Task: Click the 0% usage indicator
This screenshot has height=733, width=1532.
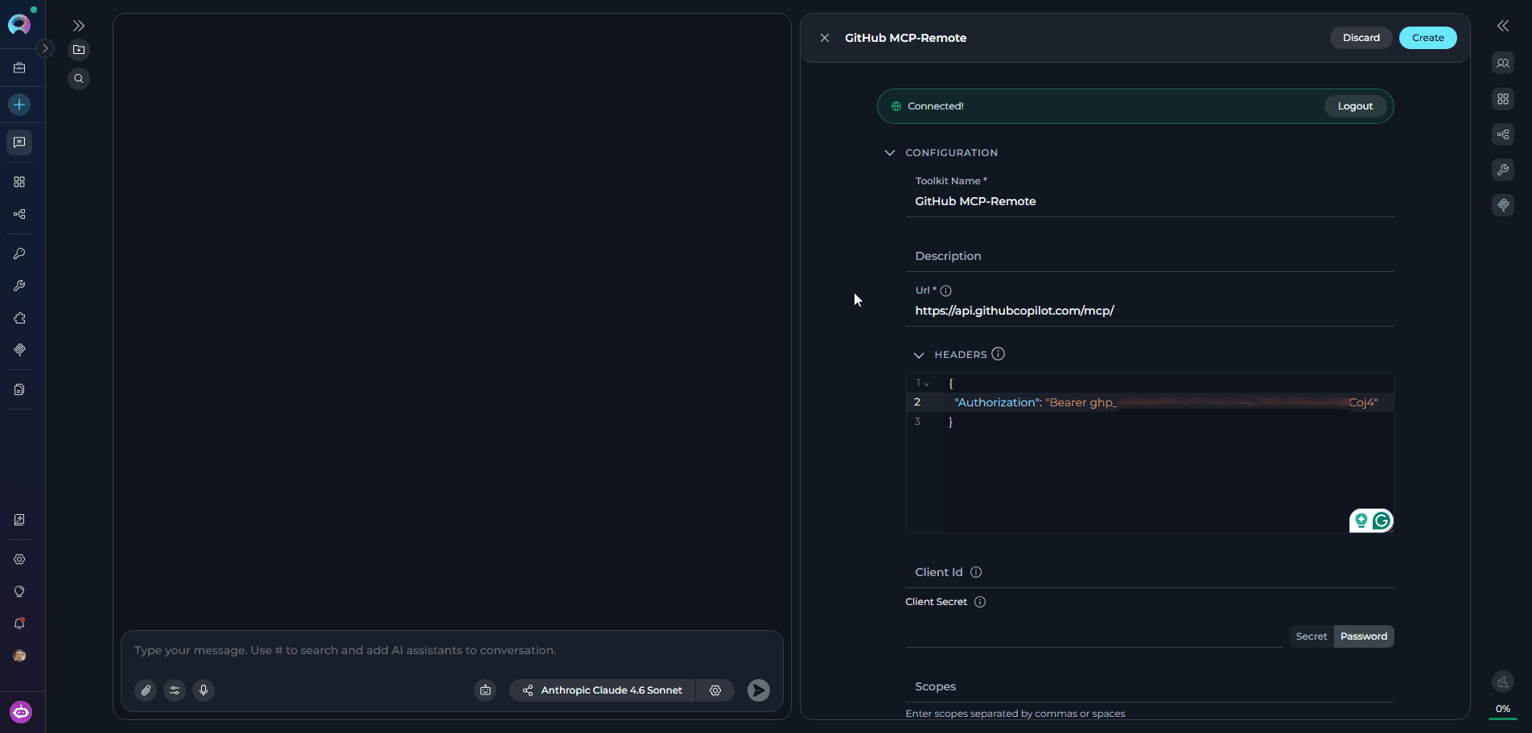Action: pos(1503,710)
